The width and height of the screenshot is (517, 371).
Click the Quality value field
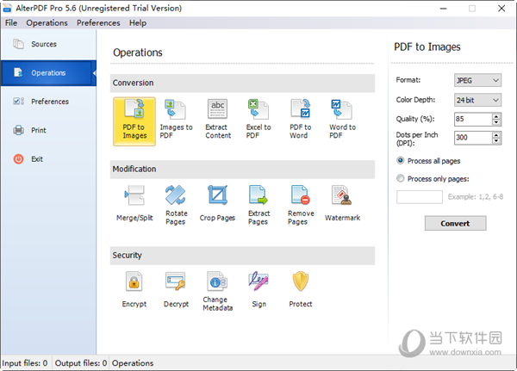click(473, 119)
